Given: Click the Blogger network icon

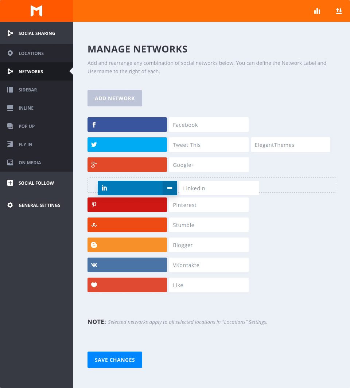Looking at the screenshot, I should (94, 245).
